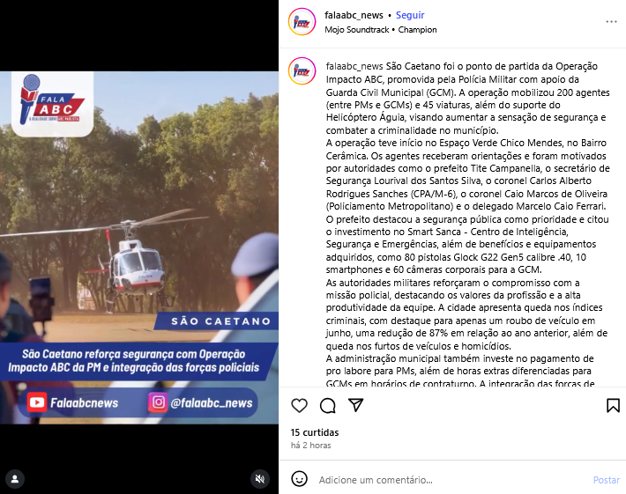
Task: Pause the helicopter video
Action: (x=139, y=247)
